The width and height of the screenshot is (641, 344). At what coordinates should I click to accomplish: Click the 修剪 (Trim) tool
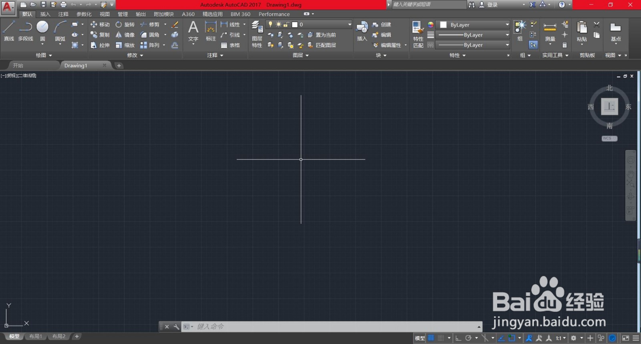(x=150, y=24)
